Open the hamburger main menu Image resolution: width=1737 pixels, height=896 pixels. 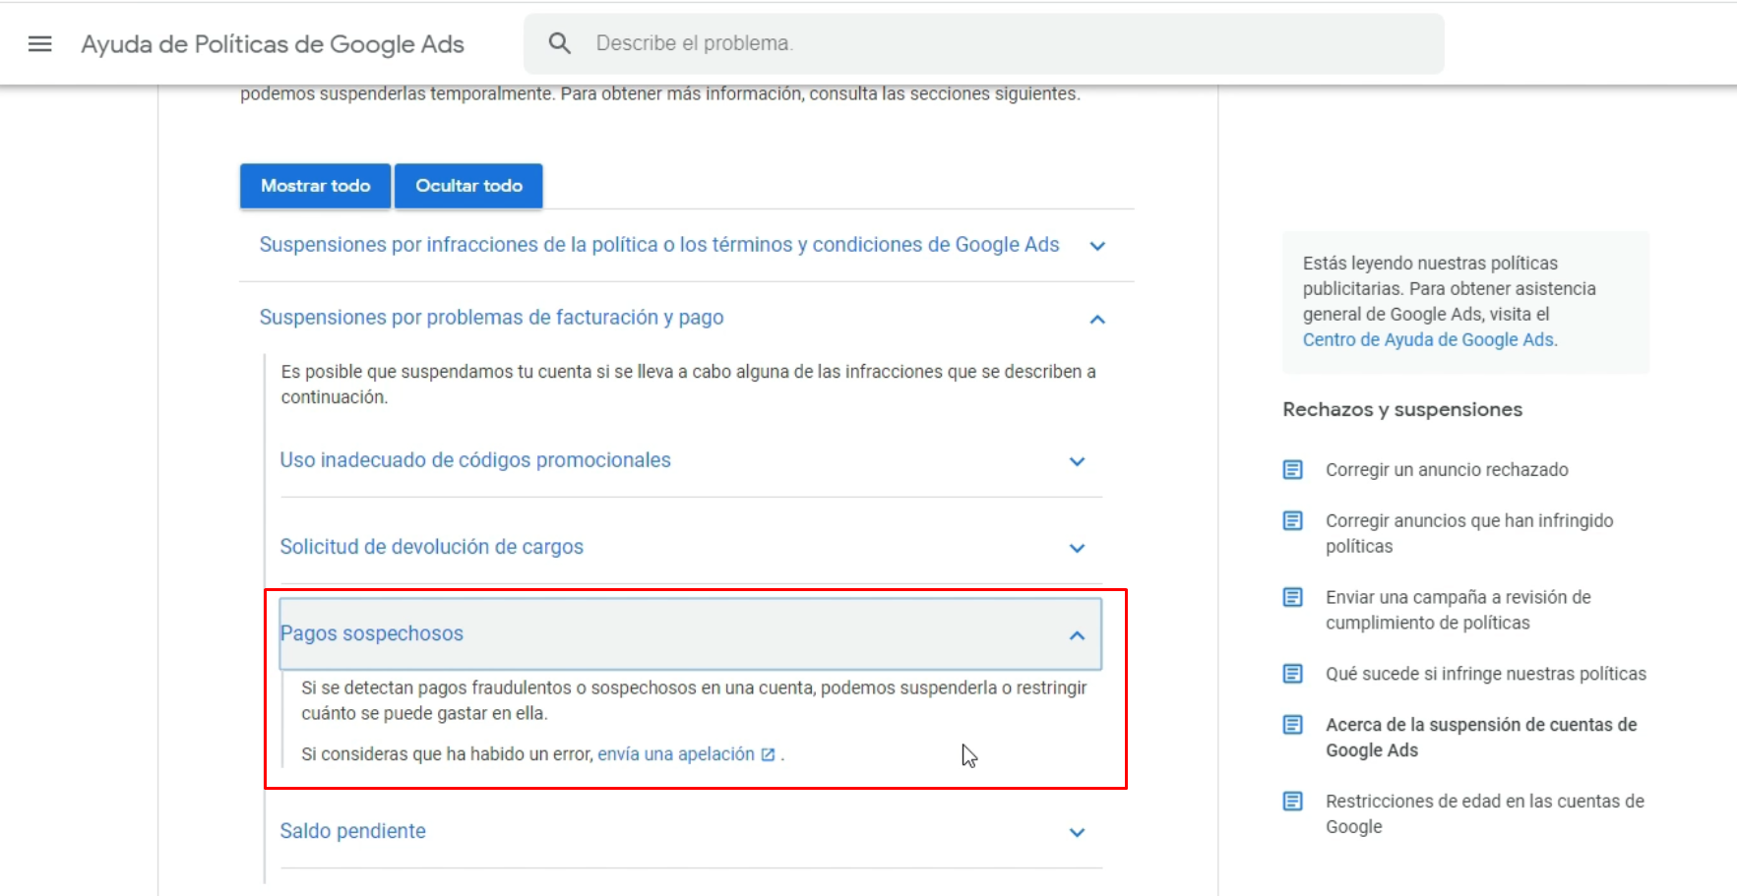(x=39, y=43)
